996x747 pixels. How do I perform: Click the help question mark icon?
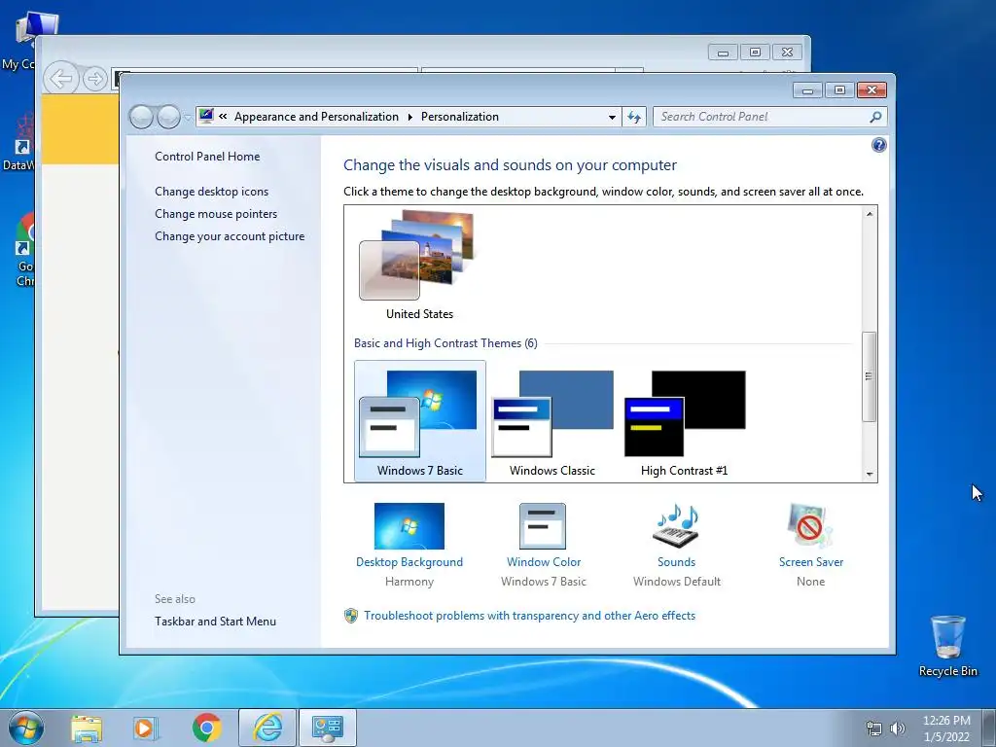[x=878, y=146]
